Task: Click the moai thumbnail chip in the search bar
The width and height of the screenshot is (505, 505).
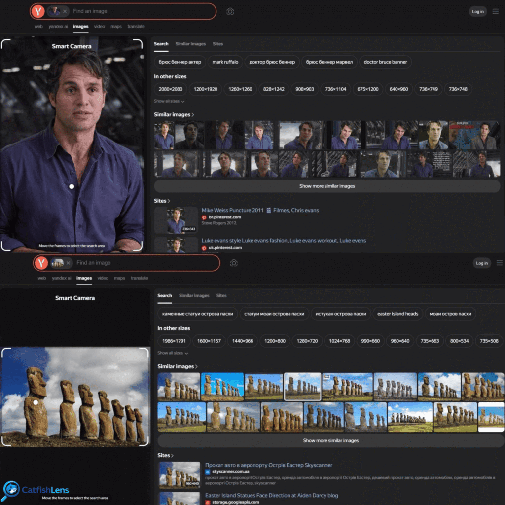Action: (x=58, y=263)
